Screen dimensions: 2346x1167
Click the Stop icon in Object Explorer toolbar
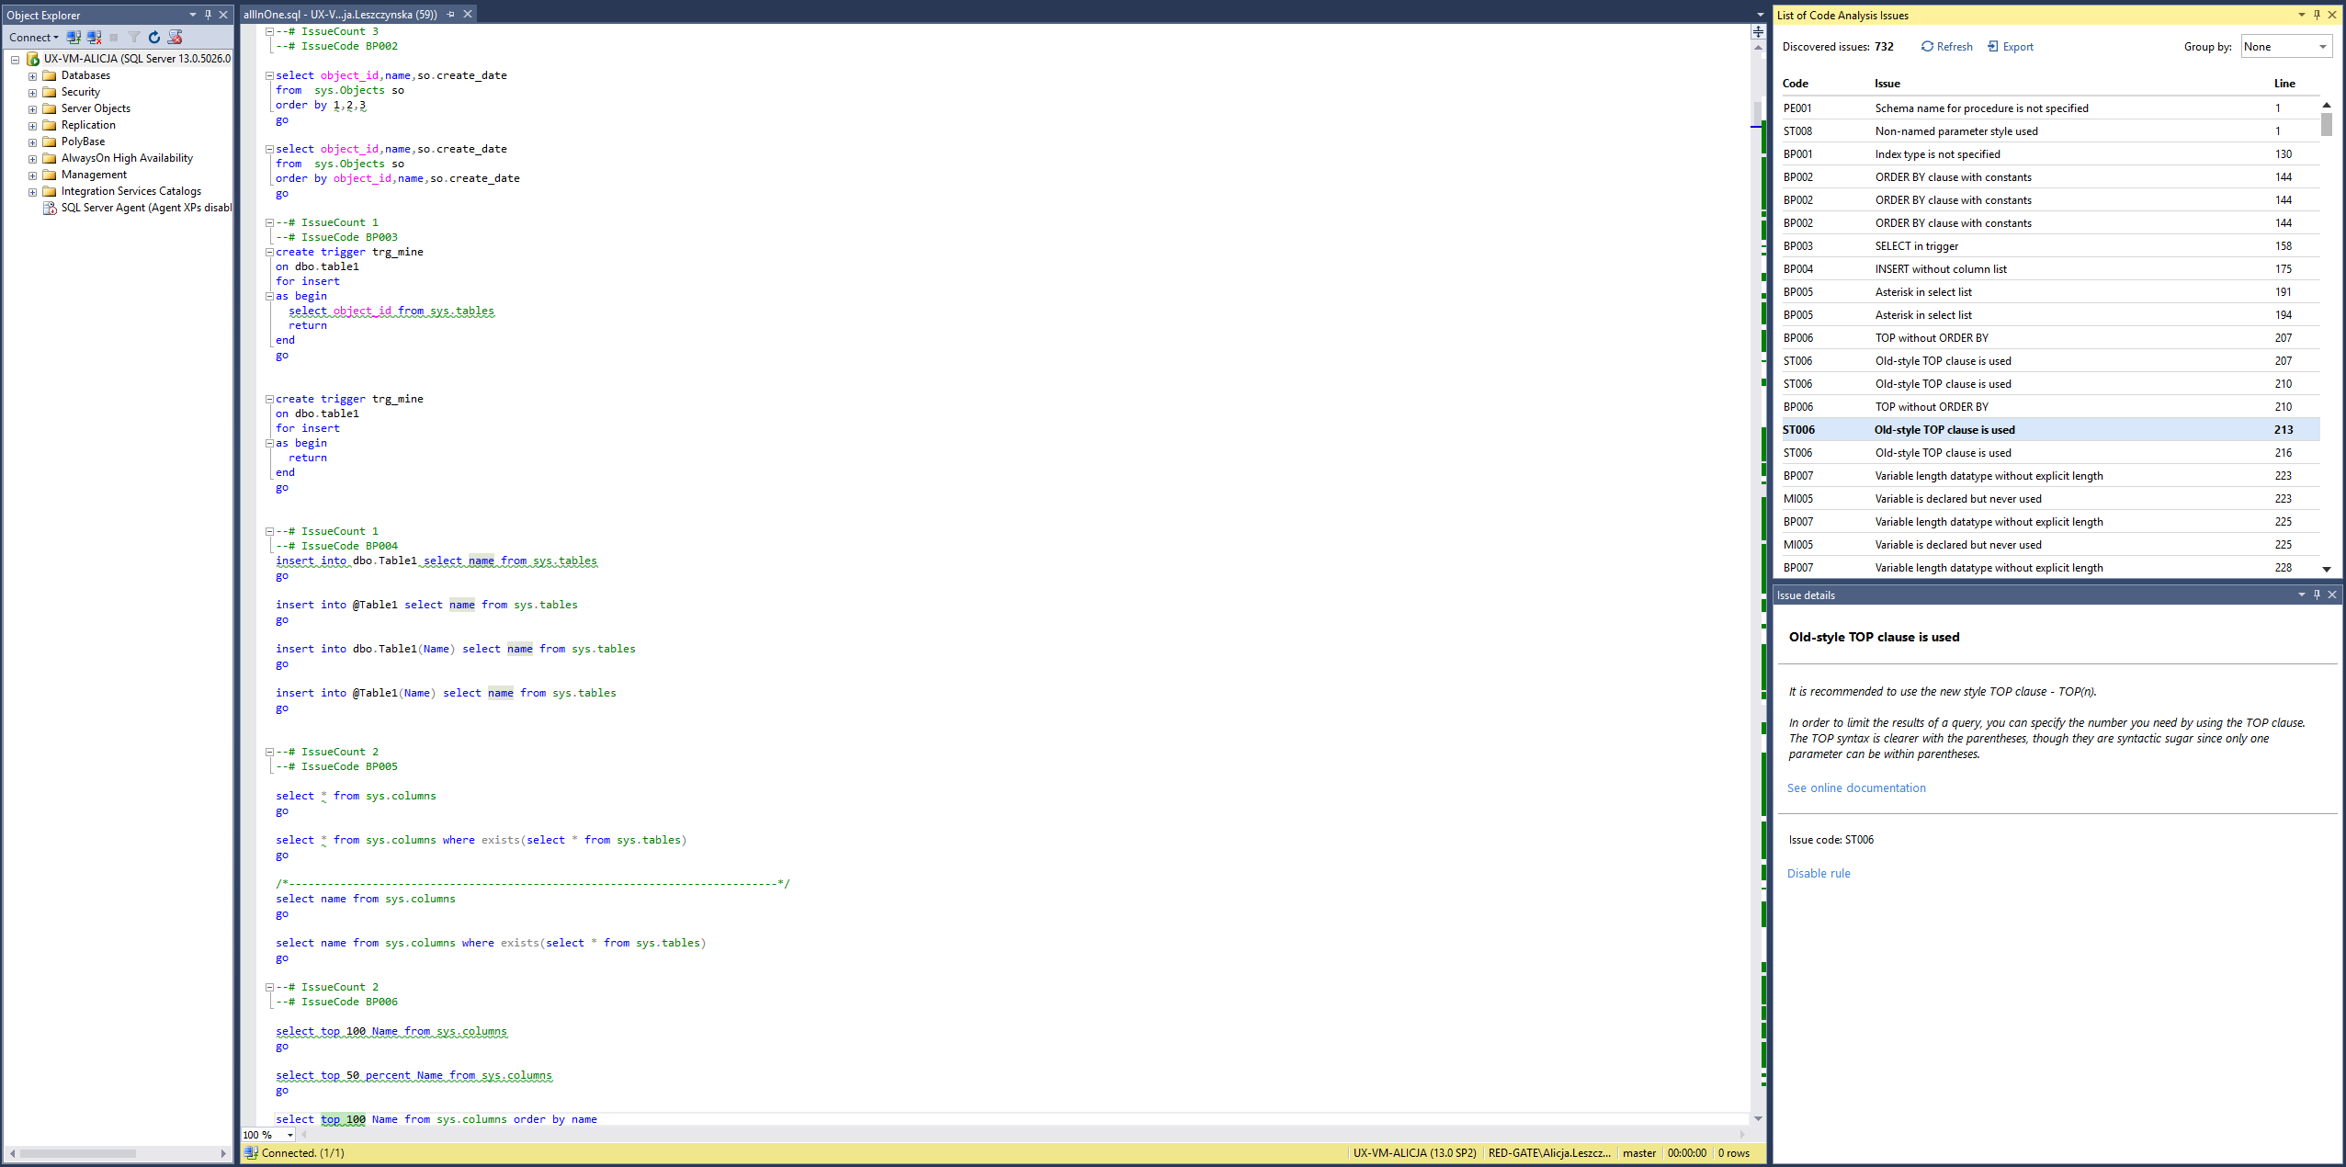click(x=114, y=38)
